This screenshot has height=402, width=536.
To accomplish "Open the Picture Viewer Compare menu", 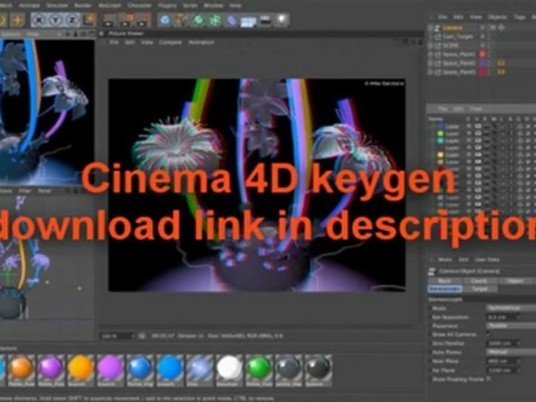I will click(x=170, y=42).
